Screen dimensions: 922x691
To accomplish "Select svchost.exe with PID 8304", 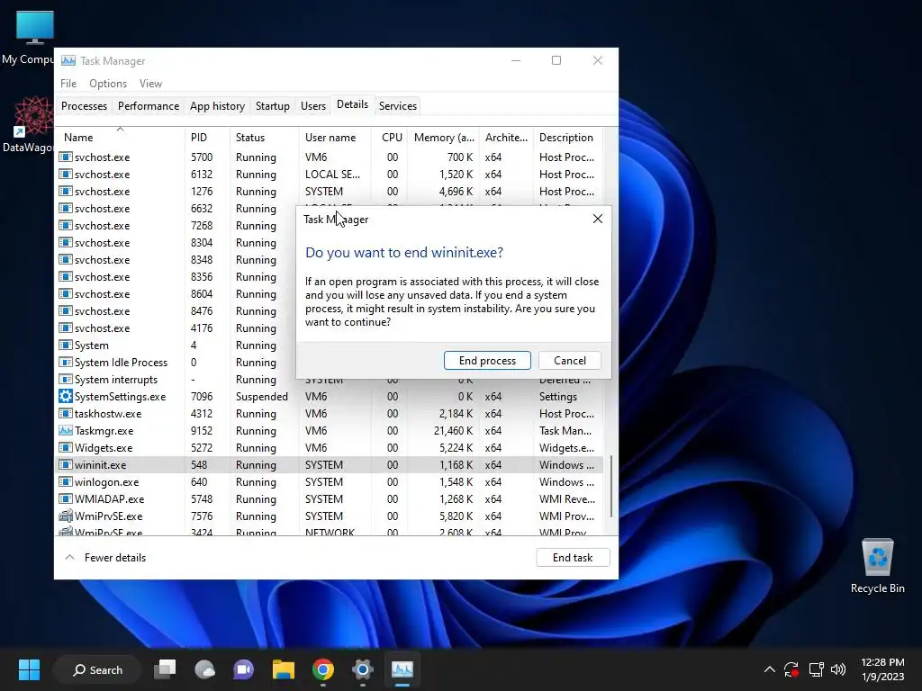I will pyautogui.click(x=176, y=243).
